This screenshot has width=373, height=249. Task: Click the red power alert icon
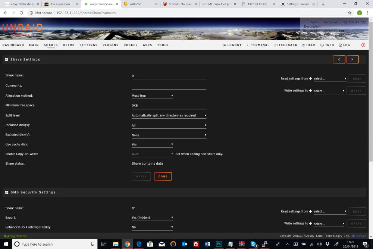point(363,45)
